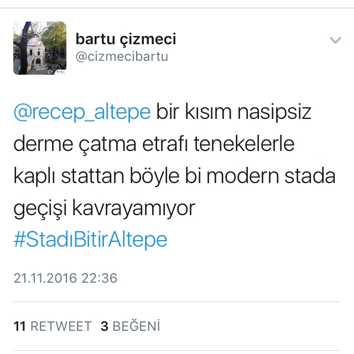Select the 21.11.2016 date stamp
The height and width of the screenshot is (354, 354).
tap(45, 278)
